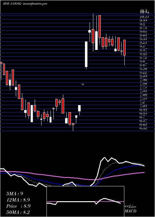Click the <<Live MACD label
155x217 pixels.
(x=131, y=209)
